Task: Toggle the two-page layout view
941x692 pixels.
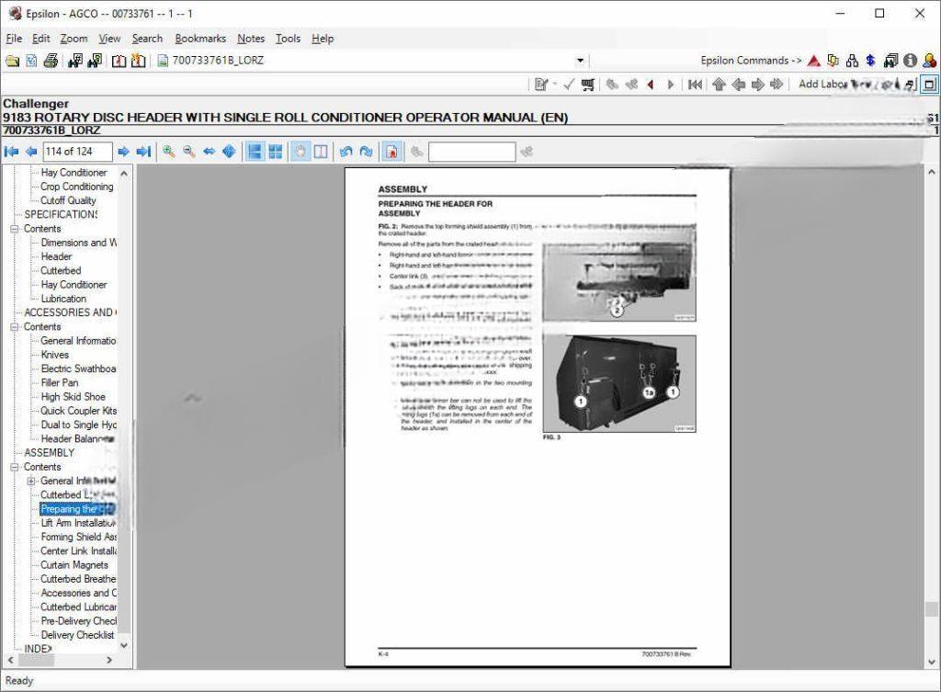Action: [321, 151]
